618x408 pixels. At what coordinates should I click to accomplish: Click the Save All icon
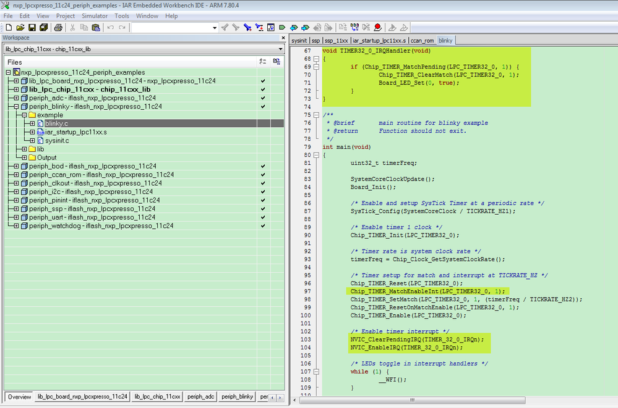click(43, 28)
